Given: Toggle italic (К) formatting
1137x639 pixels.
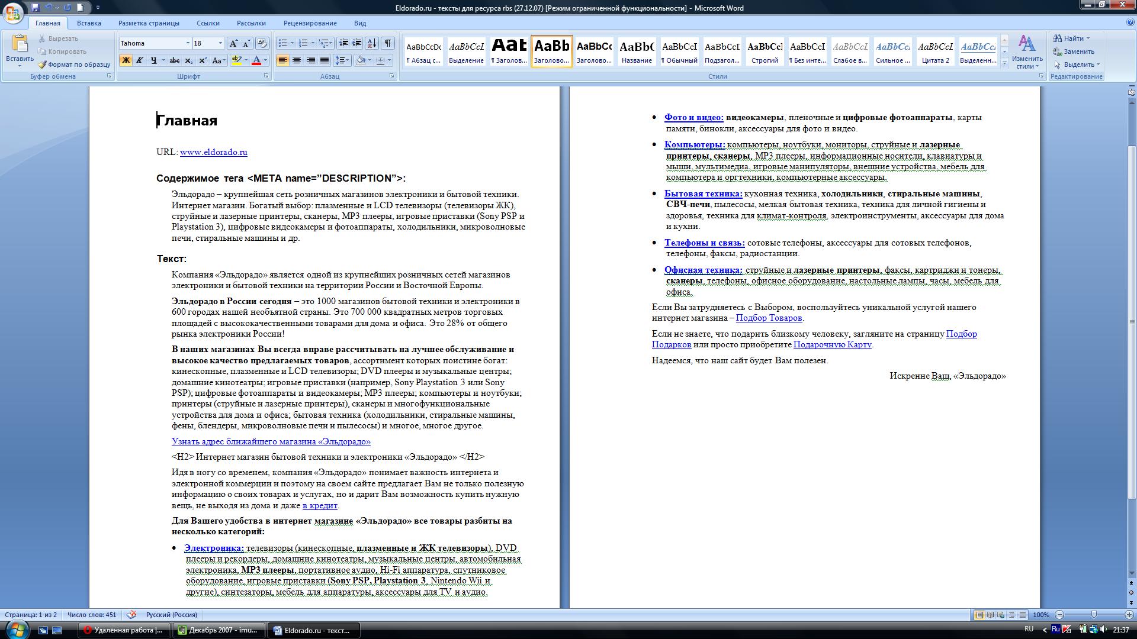Looking at the screenshot, I should click(140, 60).
